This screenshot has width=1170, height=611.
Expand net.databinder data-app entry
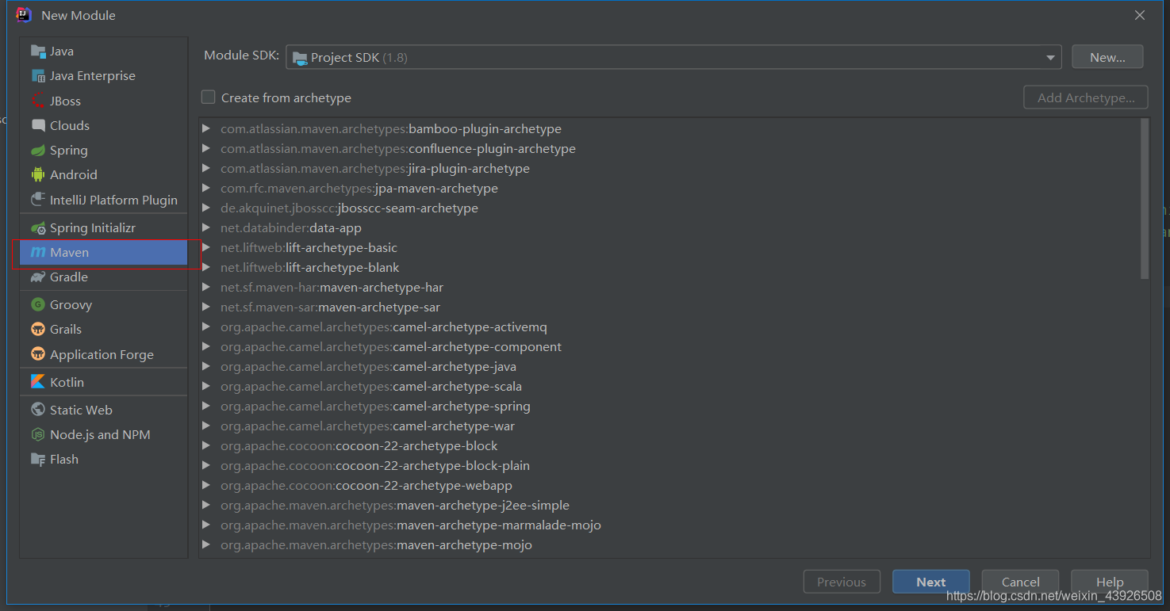[206, 227]
